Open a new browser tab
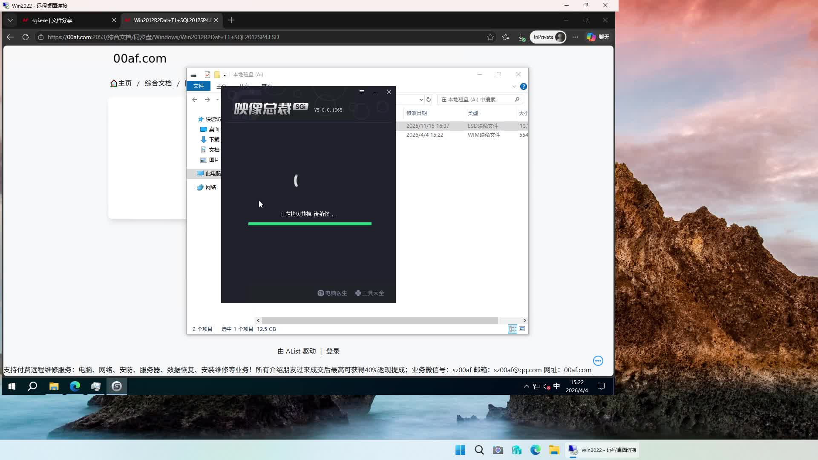Screen dimensions: 818x460 pos(231,20)
